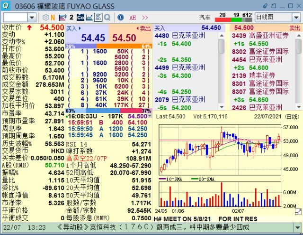Open the stock code dropdown arrow
Screen dimensions: 303x235
click(x=32, y=18)
